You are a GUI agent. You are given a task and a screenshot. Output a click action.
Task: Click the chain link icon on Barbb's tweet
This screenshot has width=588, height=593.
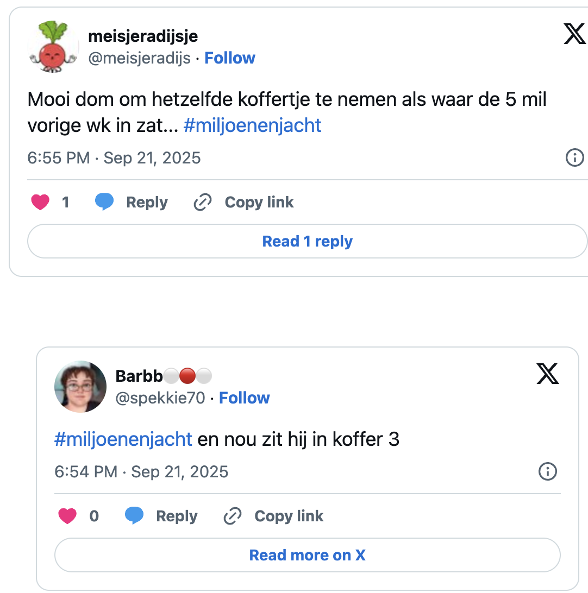[233, 516]
